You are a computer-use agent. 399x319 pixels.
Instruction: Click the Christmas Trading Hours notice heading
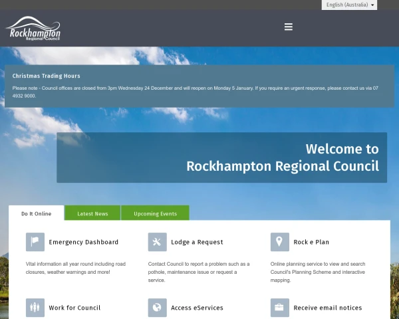tap(46, 76)
